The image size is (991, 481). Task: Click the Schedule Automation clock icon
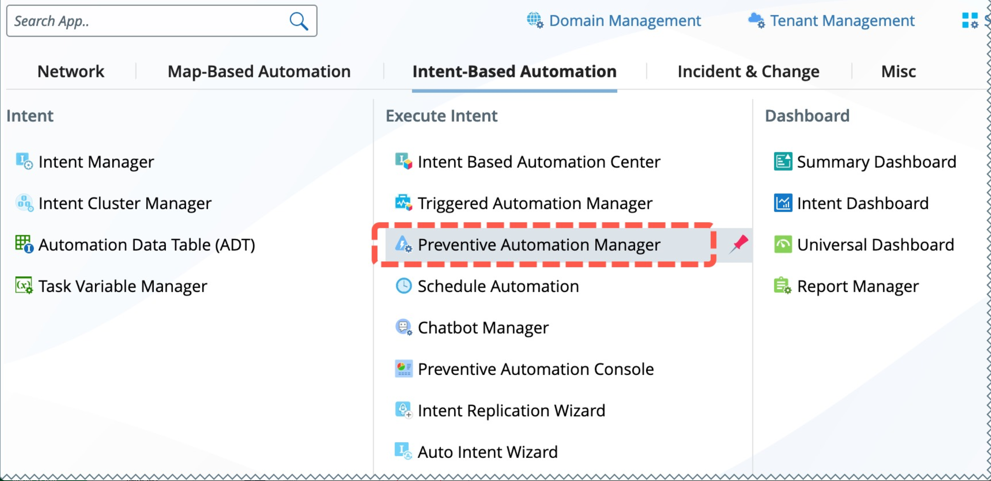[404, 286]
